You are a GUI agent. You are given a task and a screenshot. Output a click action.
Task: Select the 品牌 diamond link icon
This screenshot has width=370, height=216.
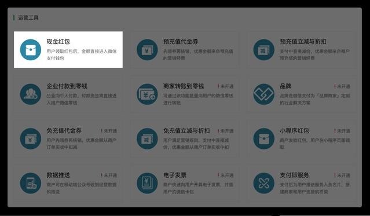click(264, 94)
